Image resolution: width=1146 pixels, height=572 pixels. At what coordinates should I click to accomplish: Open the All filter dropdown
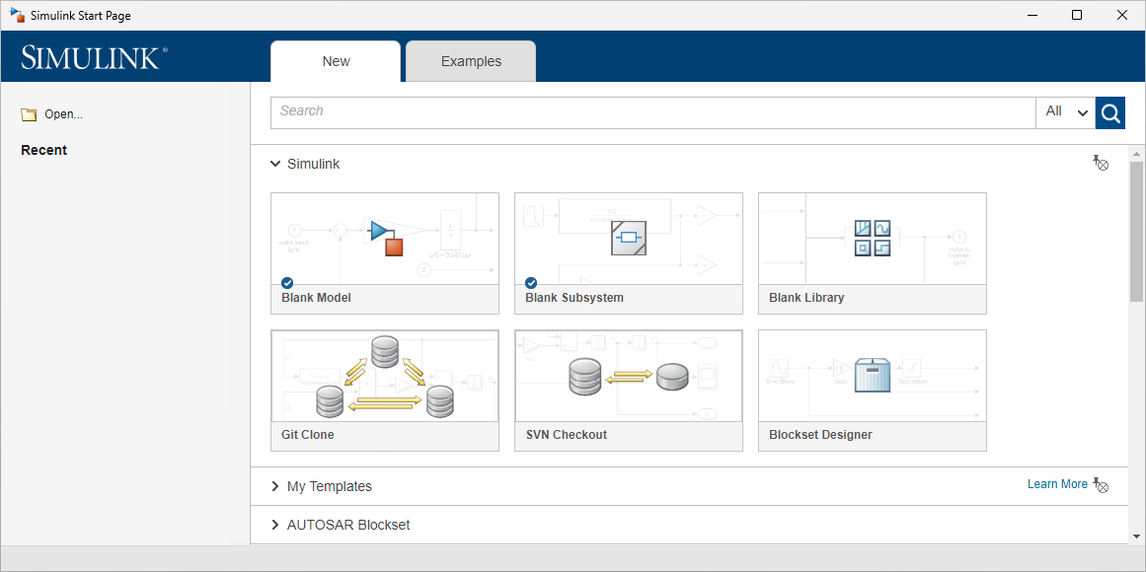[1065, 112]
